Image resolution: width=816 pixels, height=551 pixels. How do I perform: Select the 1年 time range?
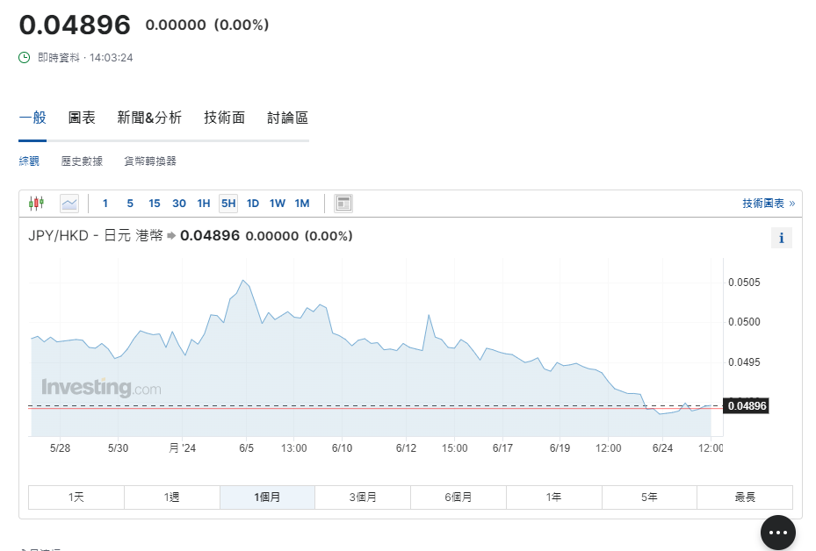click(x=553, y=497)
